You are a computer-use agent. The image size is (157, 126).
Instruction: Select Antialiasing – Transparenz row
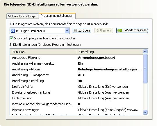click(x=76, y=75)
